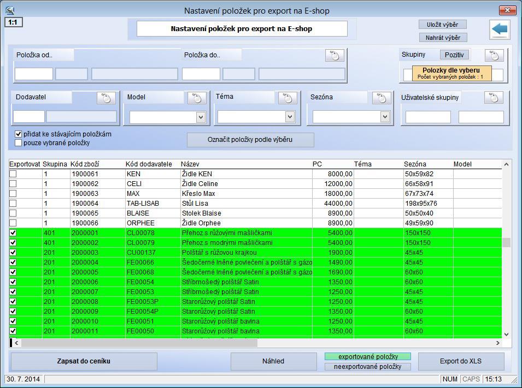Click the Model picker icon
522x388 pixels.
[197, 98]
